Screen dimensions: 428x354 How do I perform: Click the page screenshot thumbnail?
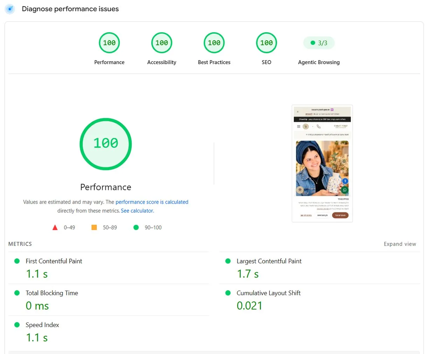(322, 163)
